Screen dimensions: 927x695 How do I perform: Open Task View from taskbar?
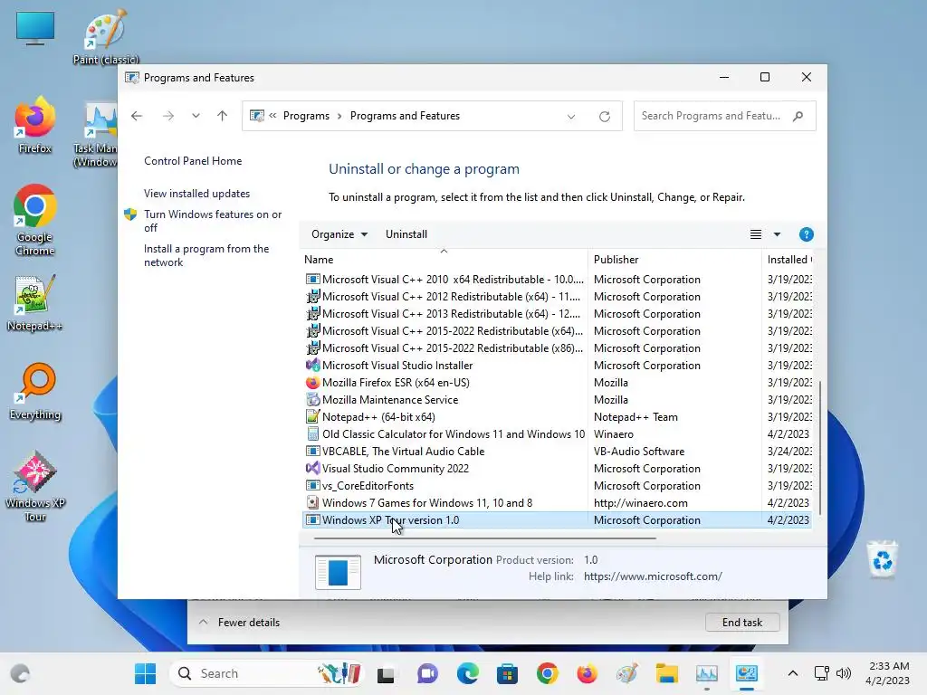(386, 673)
